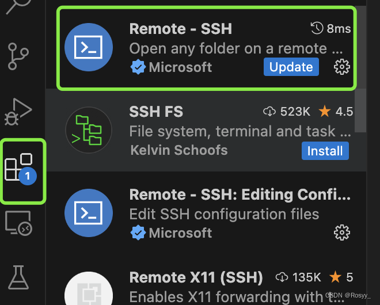Select the "SSH FS" extension title
Image resolution: width=380 pixels, height=305 pixels.
coord(156,112)
